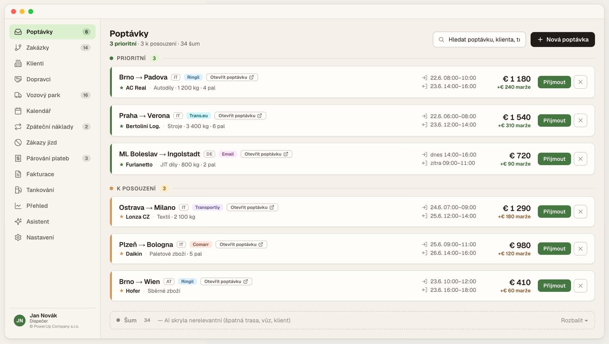Screen dimensions: 609x344
Task: Open the Nastavení gear icon
Action: pyautogui.click(x=18, y=237)
